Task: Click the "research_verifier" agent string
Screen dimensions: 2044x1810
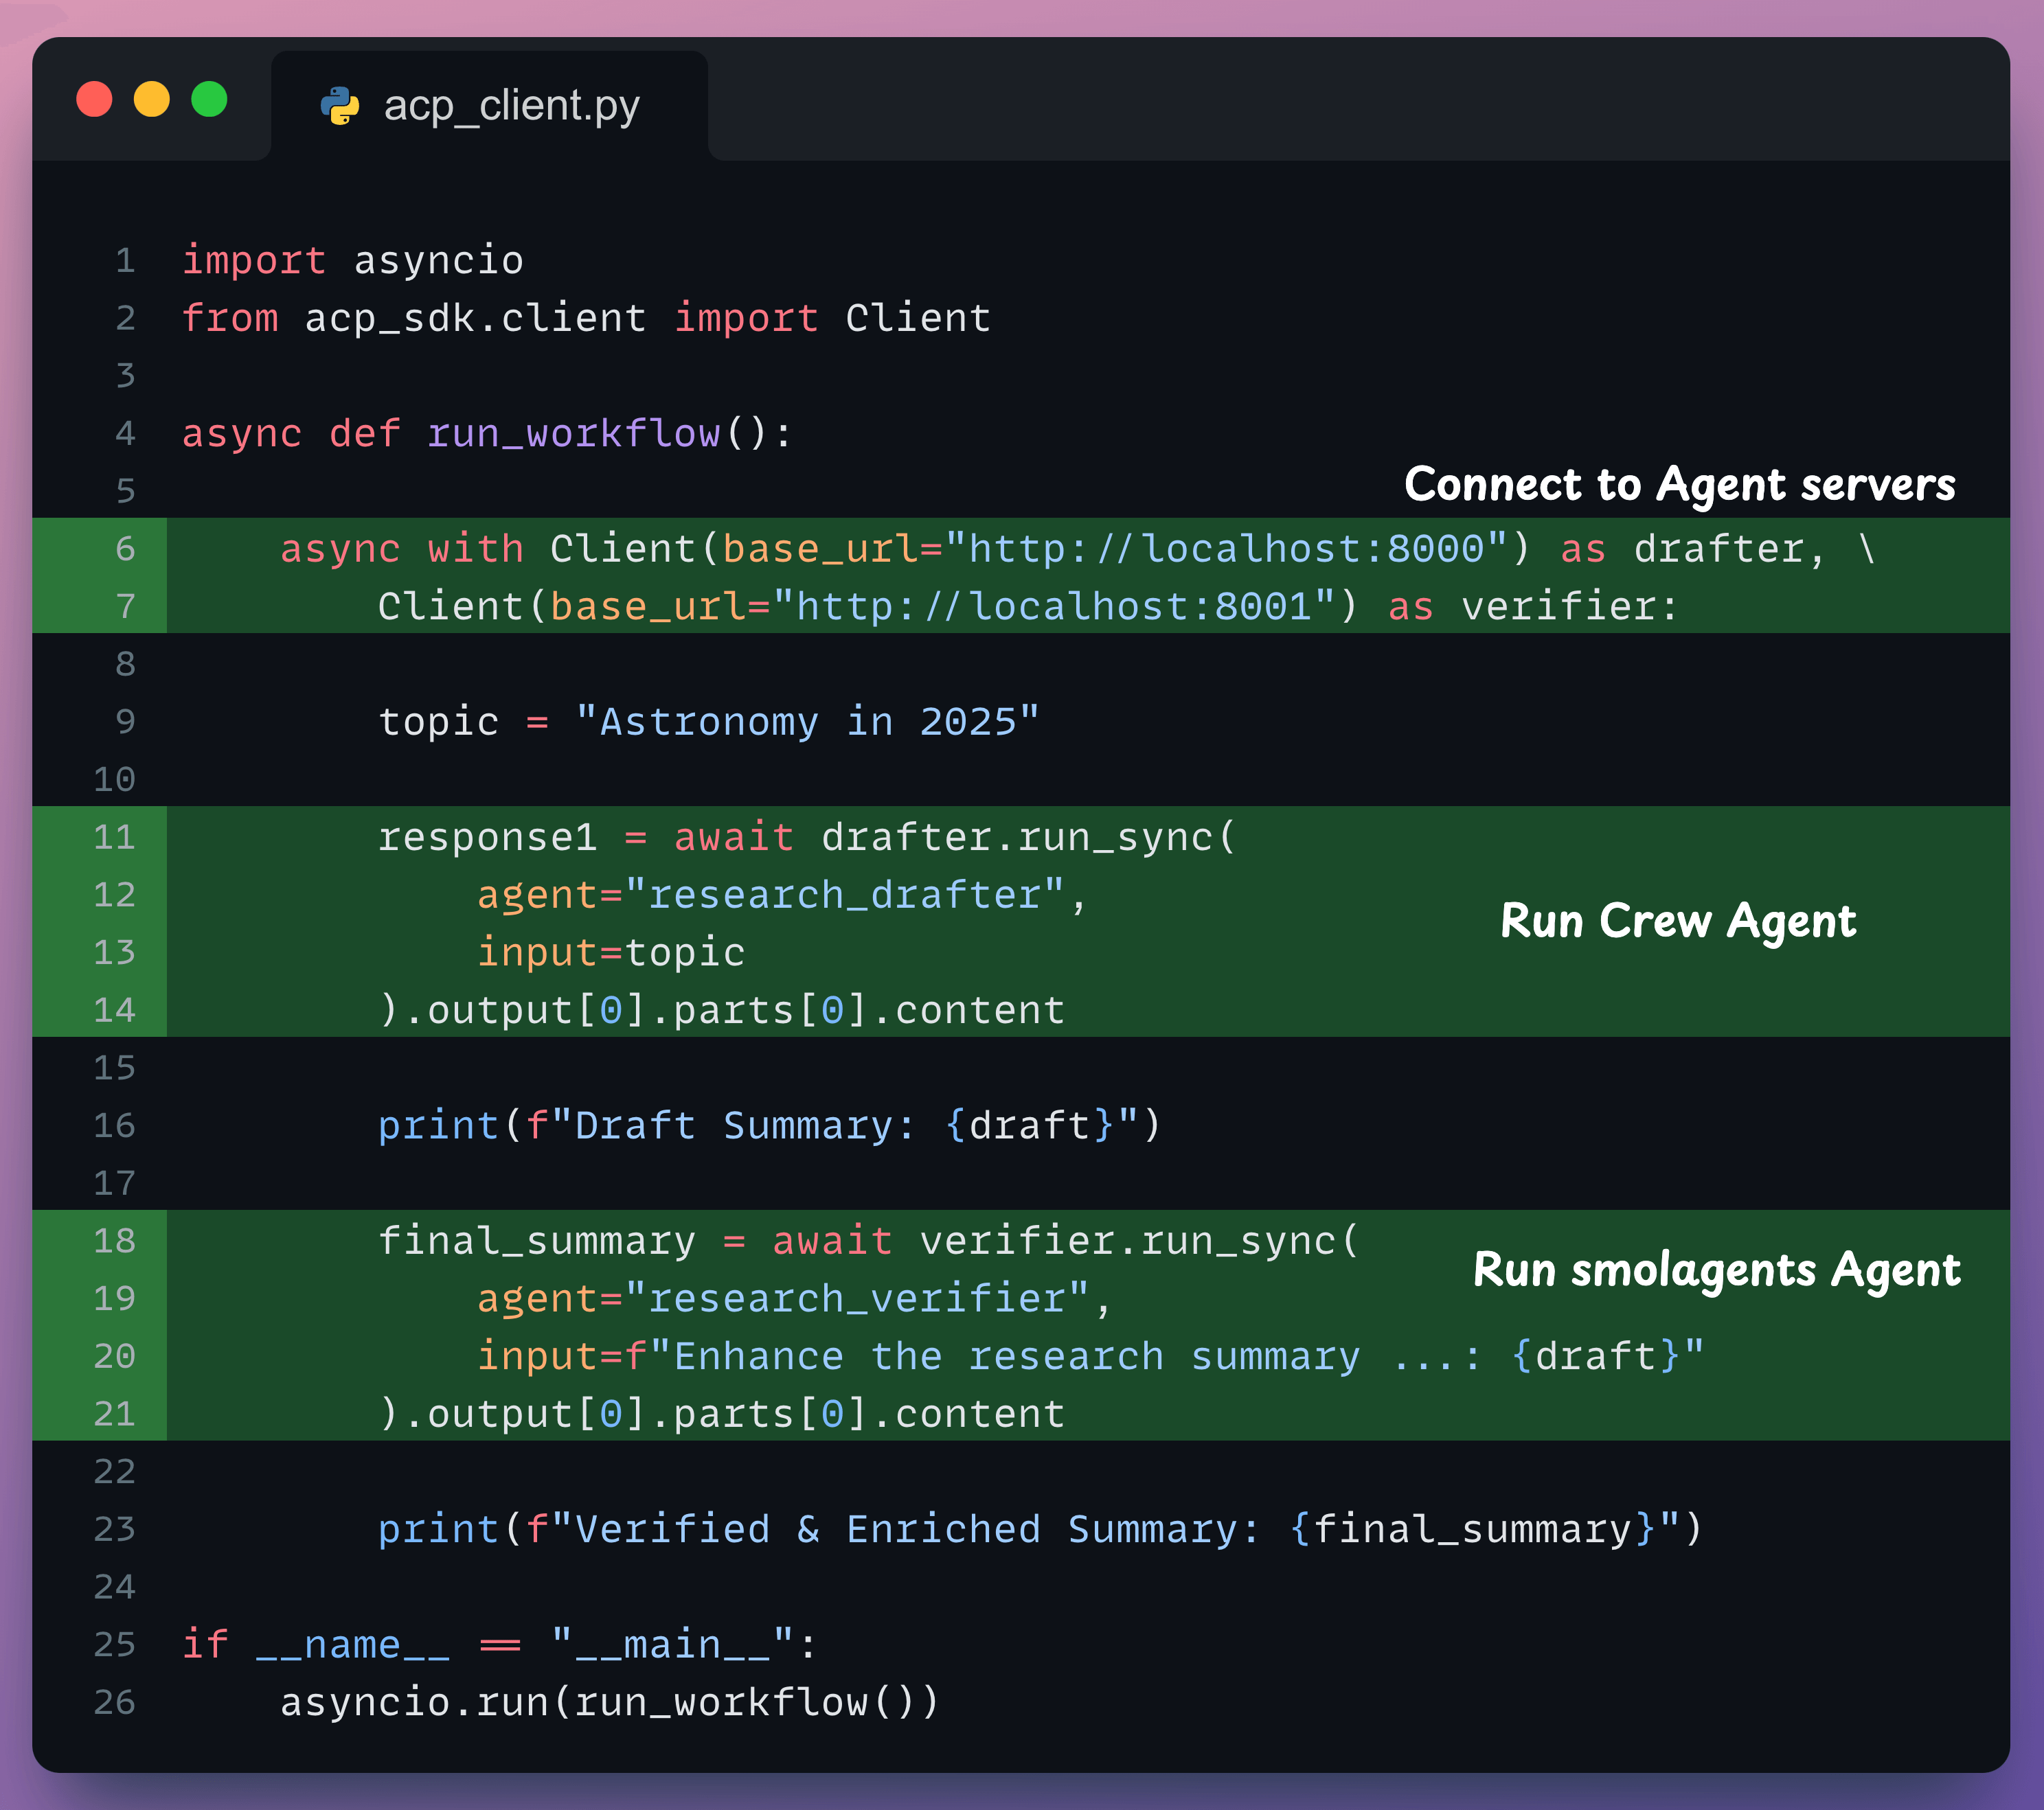Action: (x=857, y=1299)
